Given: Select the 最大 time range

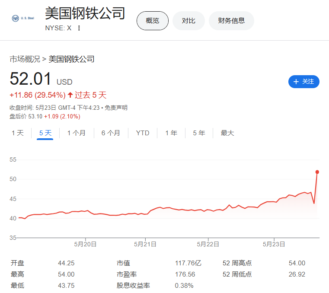Looking at the screenshot, I should click(227, 133).
